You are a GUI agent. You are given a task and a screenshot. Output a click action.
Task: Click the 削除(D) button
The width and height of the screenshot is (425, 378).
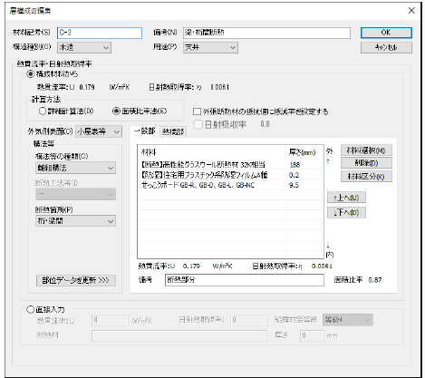coord(366,163)
